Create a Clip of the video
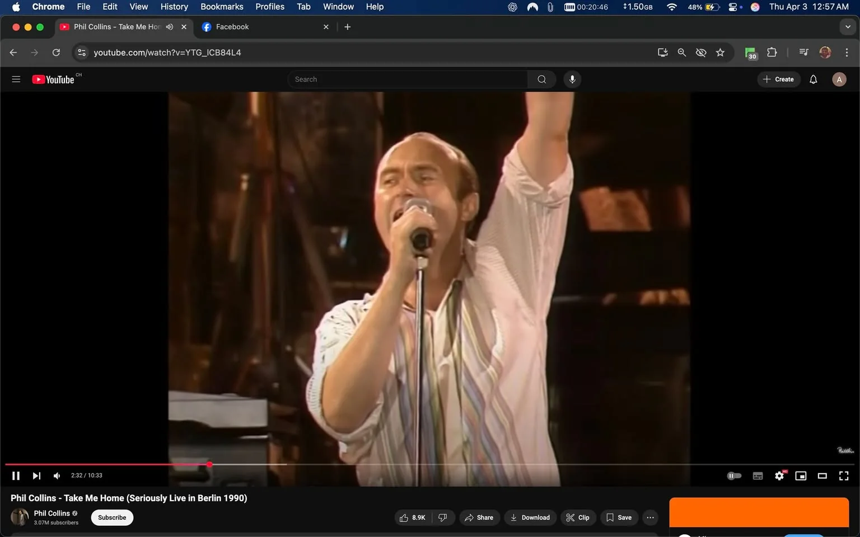860x537 pixels. (578, 517)
